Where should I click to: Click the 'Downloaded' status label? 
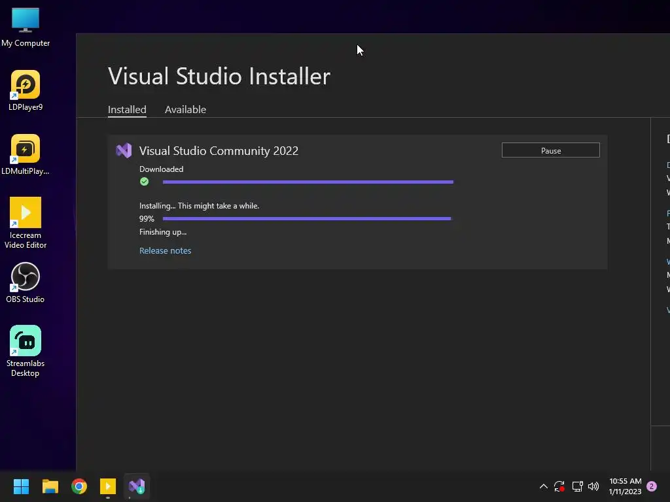(x=161, y=169)
